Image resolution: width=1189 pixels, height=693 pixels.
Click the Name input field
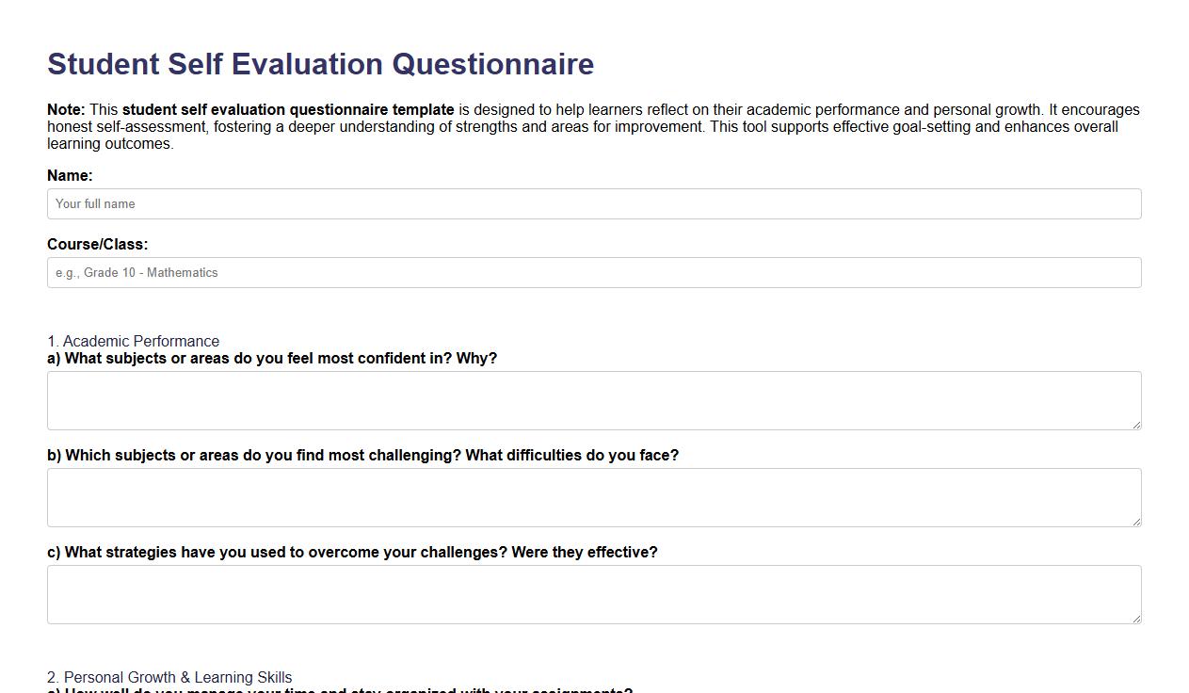[x=594, y=203]
